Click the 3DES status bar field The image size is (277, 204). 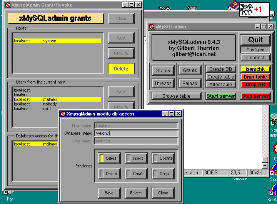click(x=215, y=173)
